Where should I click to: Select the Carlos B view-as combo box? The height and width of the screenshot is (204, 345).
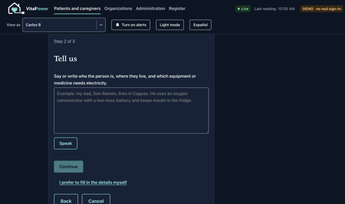[64, 25]
